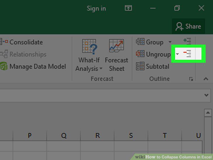Select column S header
Image resolution: width=213 pixels, height=160 pixels.
pos(131,135)
